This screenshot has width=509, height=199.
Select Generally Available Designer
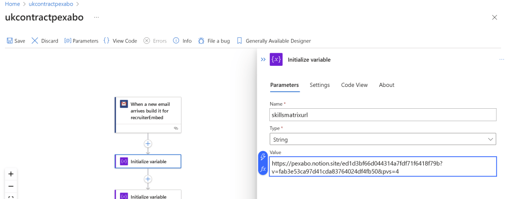tap(274, 41)
